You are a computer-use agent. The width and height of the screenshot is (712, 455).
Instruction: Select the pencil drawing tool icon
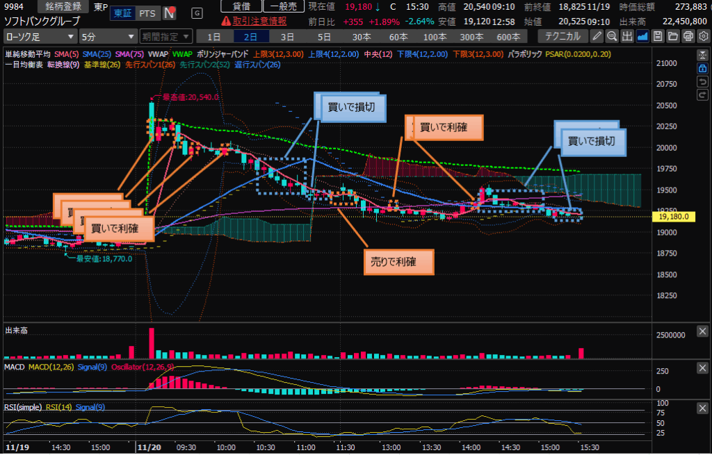pyautogui.click(x=596, y=35)
